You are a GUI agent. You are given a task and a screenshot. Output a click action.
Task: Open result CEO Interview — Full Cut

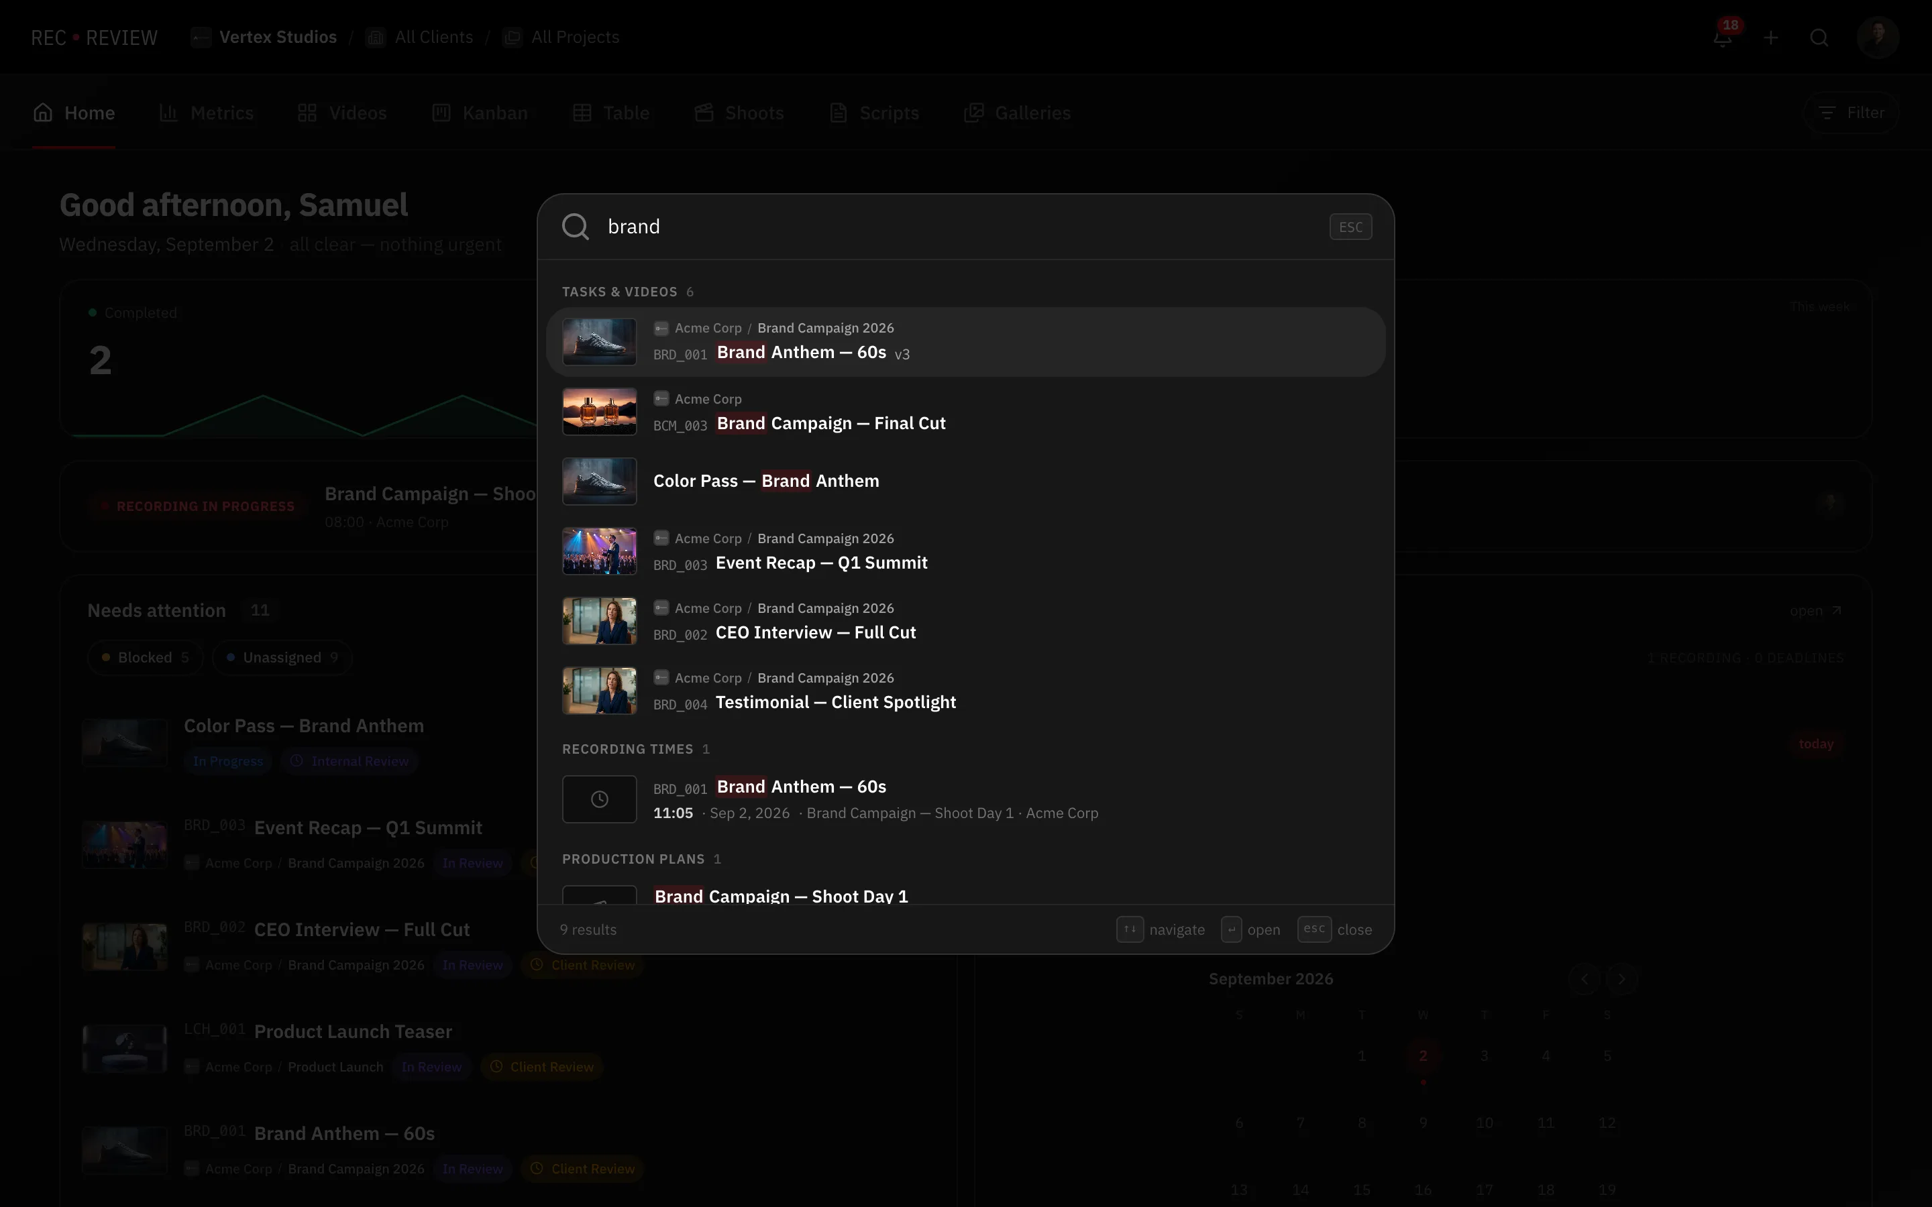tap(966, 620)
